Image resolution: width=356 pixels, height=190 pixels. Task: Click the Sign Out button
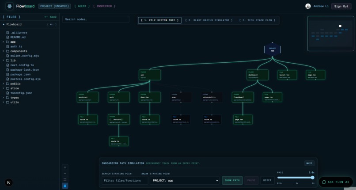pyautogui.click(x=341, y=6)
